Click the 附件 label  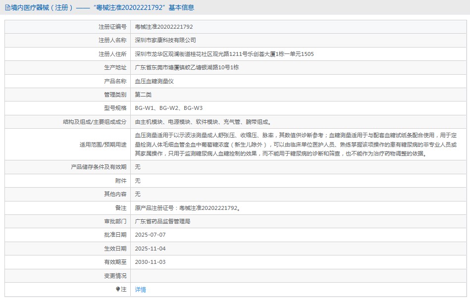tap(121, 181)
